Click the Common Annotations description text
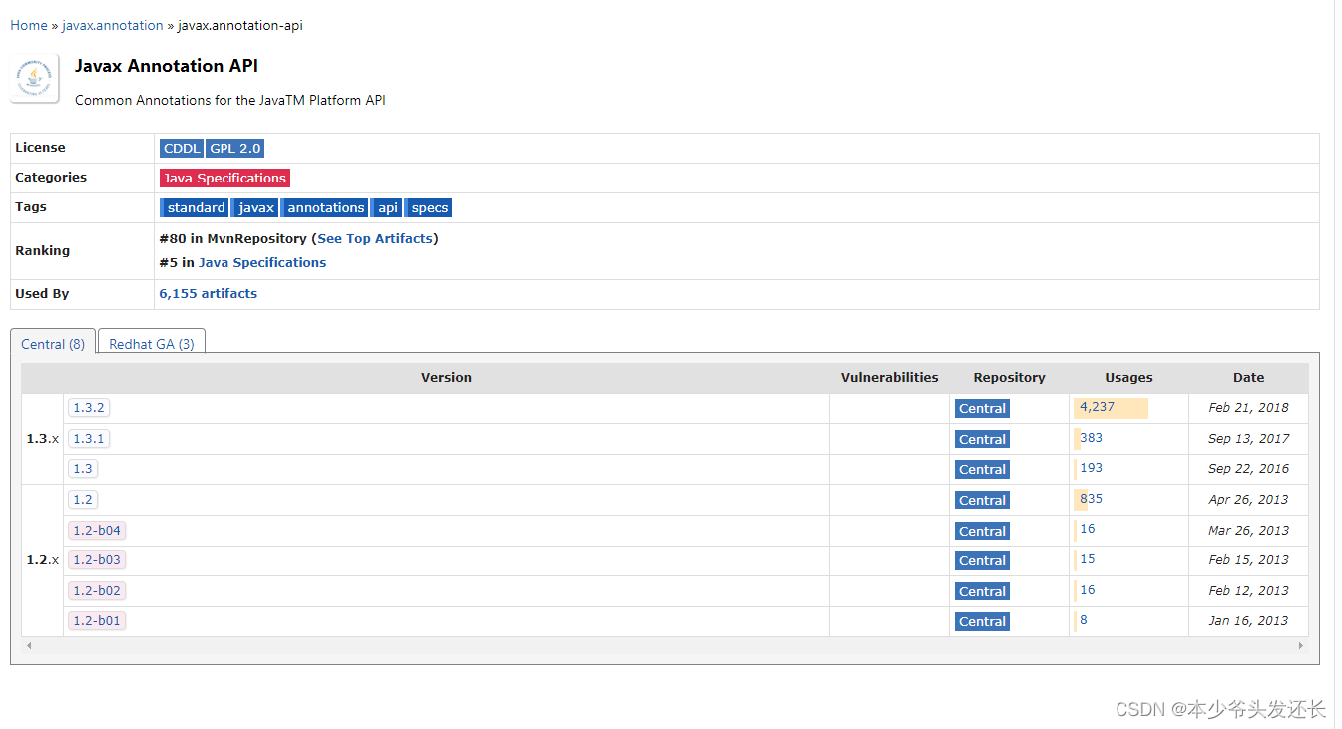Screen dimensions: 1342x729 pos(229,100)
